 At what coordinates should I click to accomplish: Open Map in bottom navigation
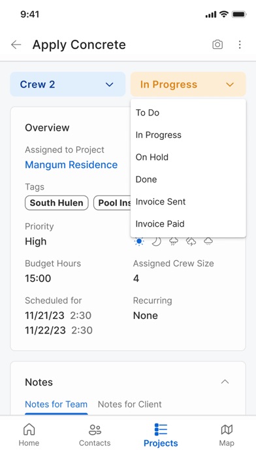coord(227,435)
